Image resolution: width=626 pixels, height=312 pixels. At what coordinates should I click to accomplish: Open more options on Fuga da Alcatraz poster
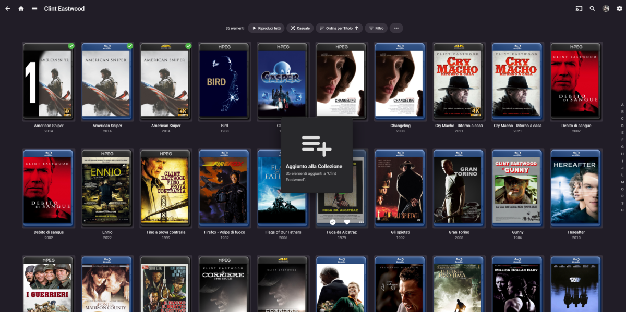361,222
